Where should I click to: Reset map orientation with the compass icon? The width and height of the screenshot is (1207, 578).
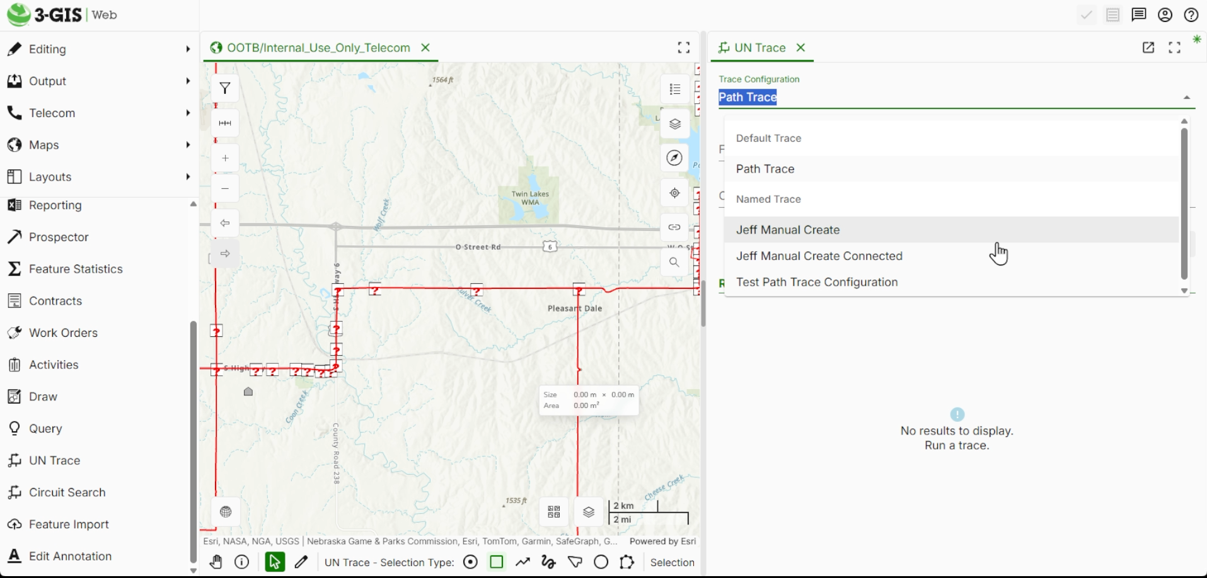tap(674, 158)
